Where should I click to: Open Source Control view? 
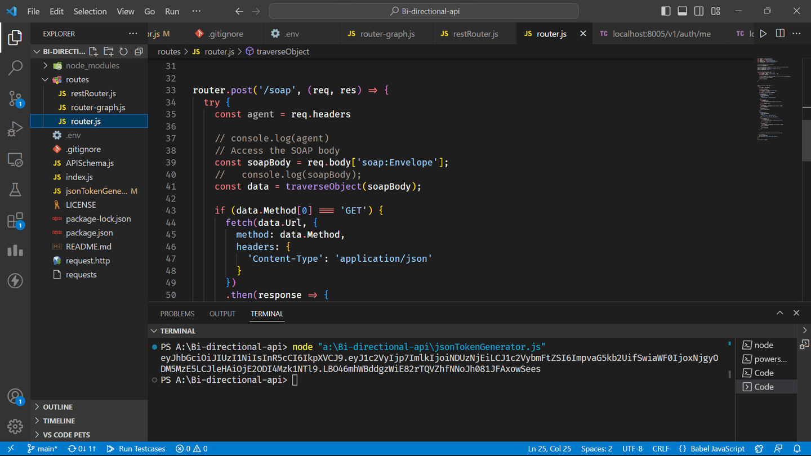[x=15, y=99]
